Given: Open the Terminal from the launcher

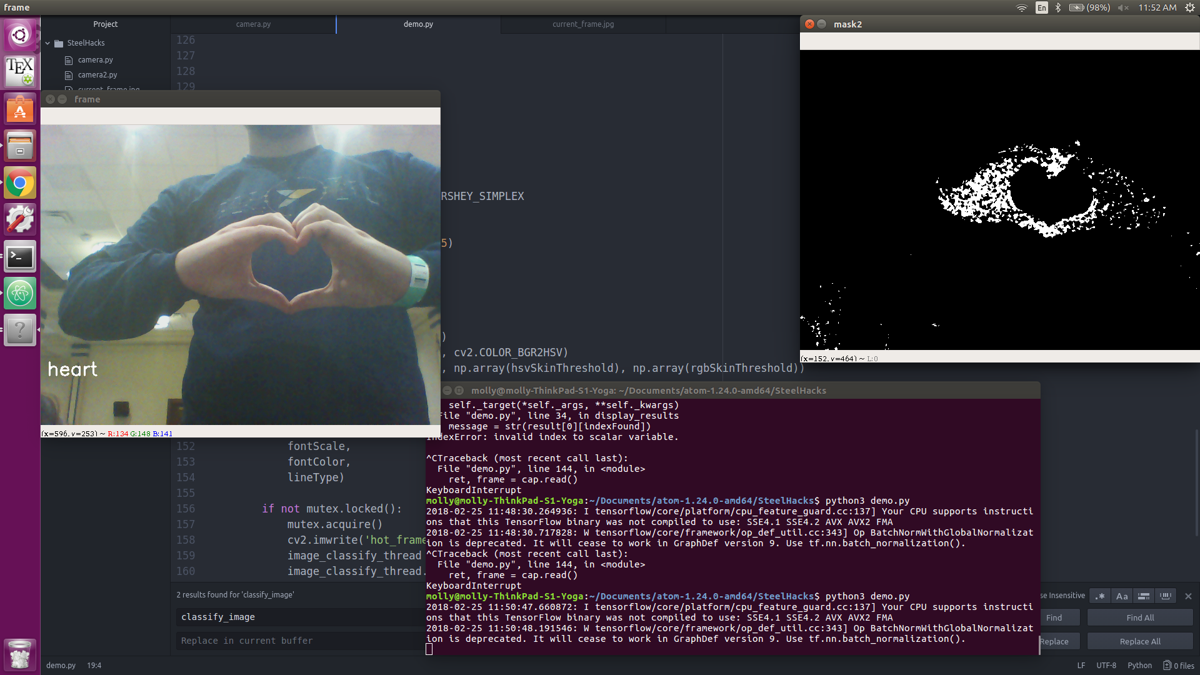Looking at the screenshot, I should click(20, 257).
